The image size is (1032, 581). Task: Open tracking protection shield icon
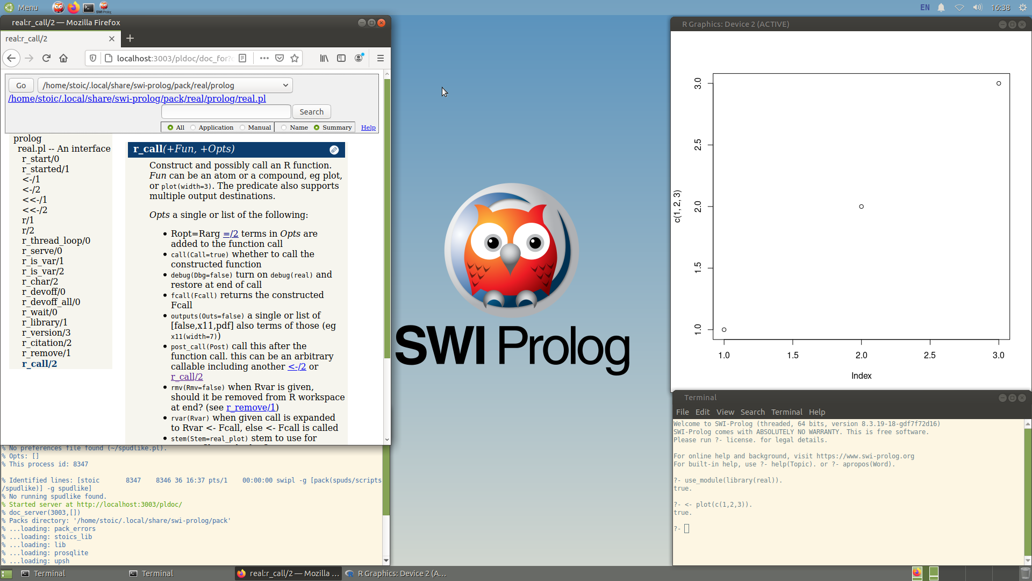pos(93,58)
